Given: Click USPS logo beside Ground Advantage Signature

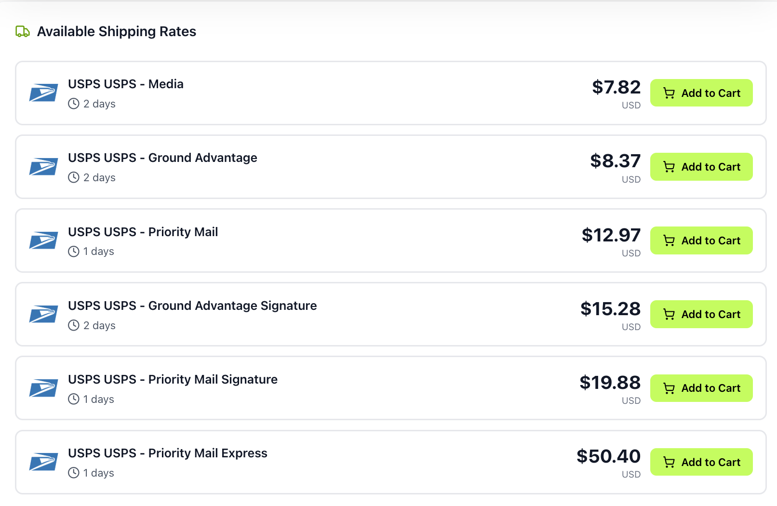Looking at the screenshot, I should (x=43, y=314).
